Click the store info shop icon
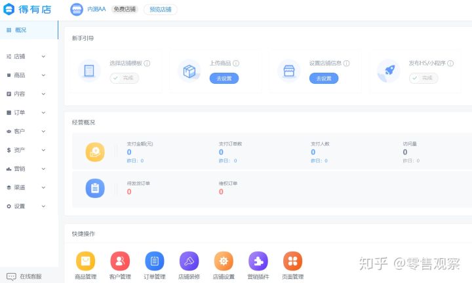Screen dimensions: 472x283 [288, 71]
